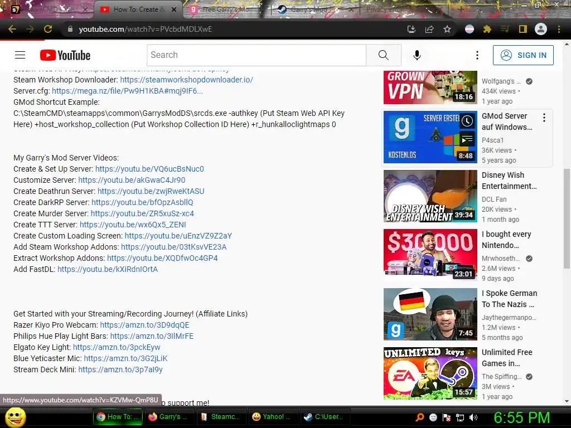Viewport: 571px width, 428px height.
Task: Open the Customize Server youtu.be link
Action: [x=132, y=180]
